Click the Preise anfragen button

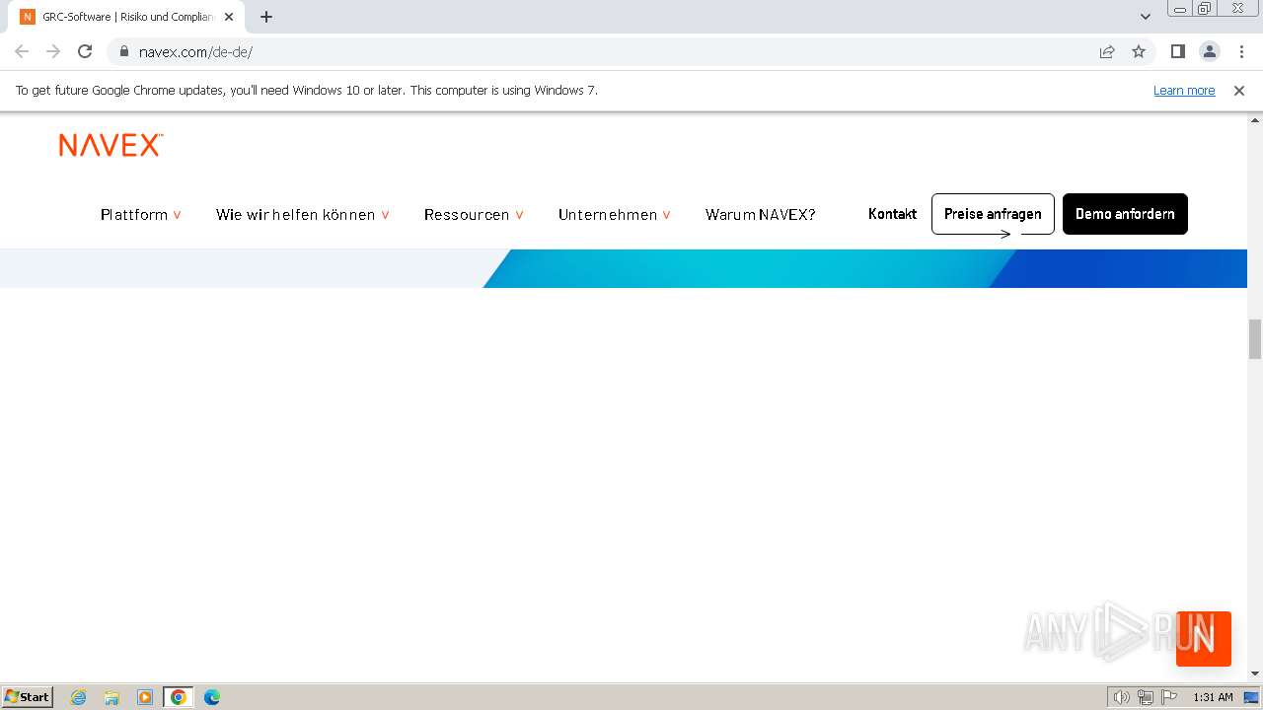point(993,214)
